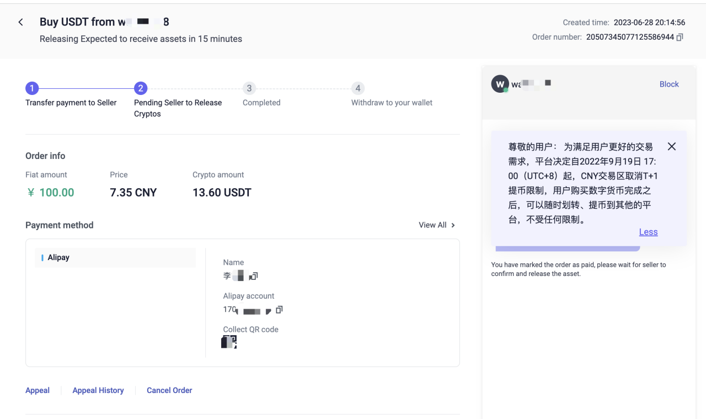Copy the order number using the copy icon
This screenshot has width=706, height=419.
pyautogui.click(x=680, y=37)
